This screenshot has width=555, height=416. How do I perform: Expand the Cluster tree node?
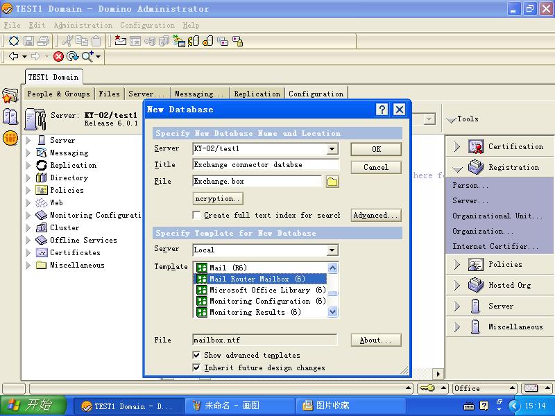[x=28, y=227]
